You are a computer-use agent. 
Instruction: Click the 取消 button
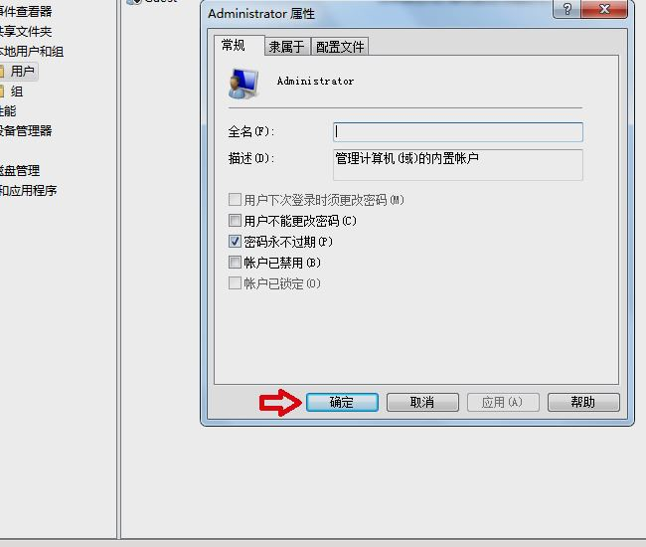(x=422, y=402)
